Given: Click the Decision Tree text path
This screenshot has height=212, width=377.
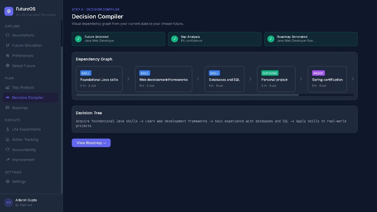Looking at the screenshot, I should click(211, 124).
